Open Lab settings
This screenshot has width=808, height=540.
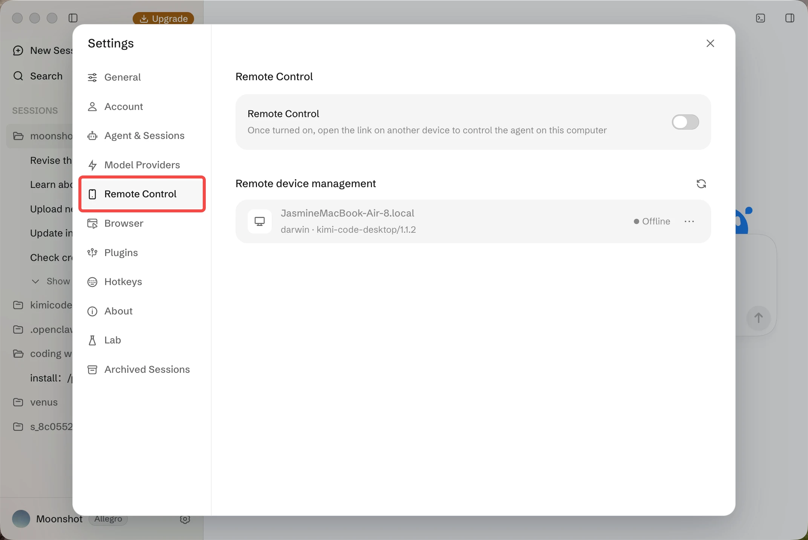click(142, 340)
